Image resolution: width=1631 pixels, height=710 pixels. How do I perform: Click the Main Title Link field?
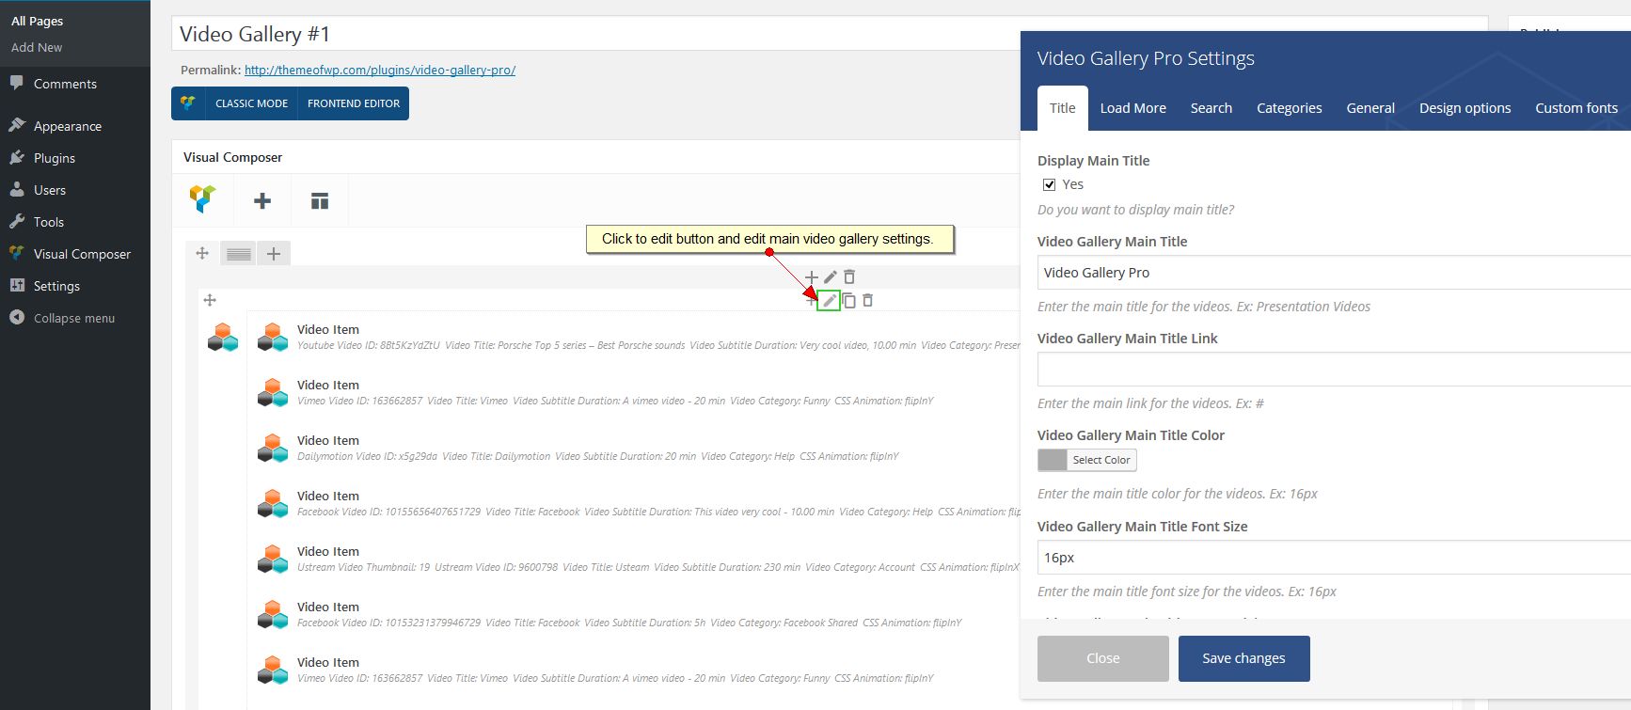click(x=1334, y=370)
